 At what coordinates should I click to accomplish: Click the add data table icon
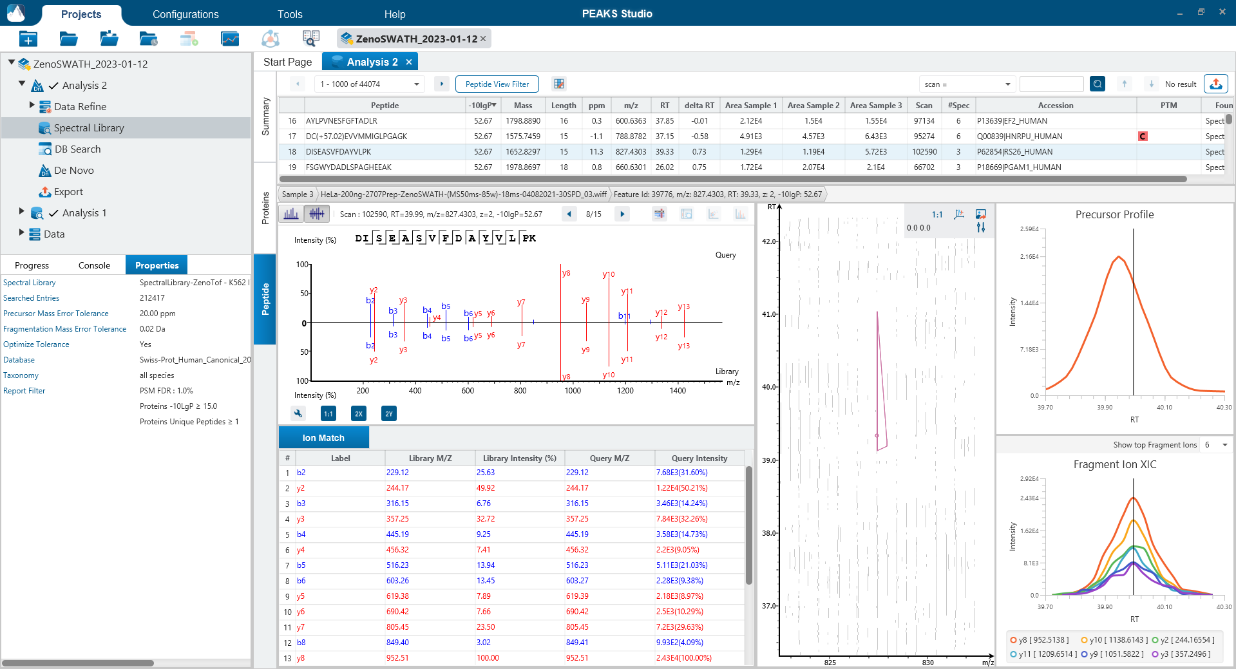tap(189, 39)
